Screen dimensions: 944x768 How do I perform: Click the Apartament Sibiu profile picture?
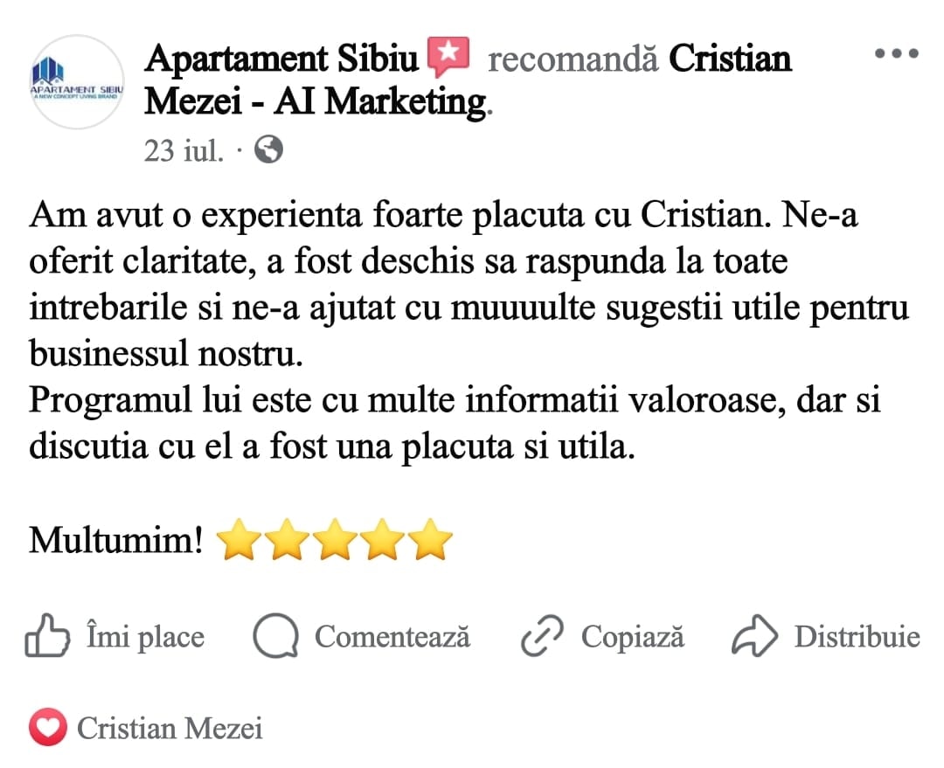point(77,82)
